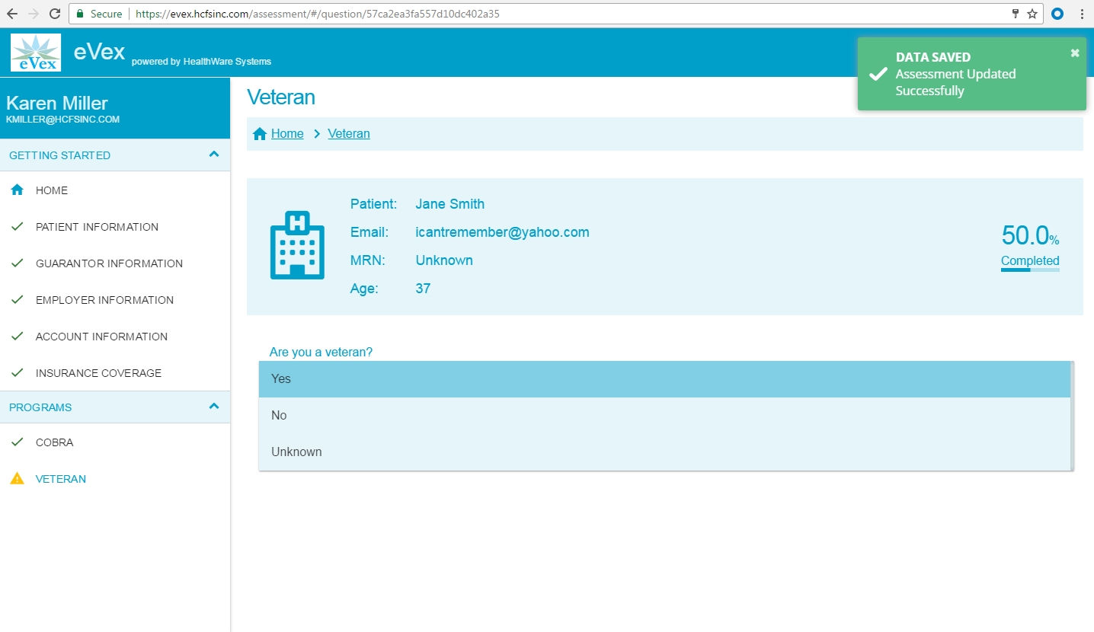Click the browser back arrow
Image resolution: width=1094 pixels, height=632 pixels.
[12, 14]
